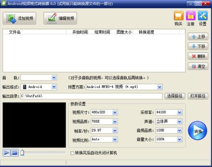Open the 采样率 44100 dropdown
212x167 pixels.
point(169,112)
